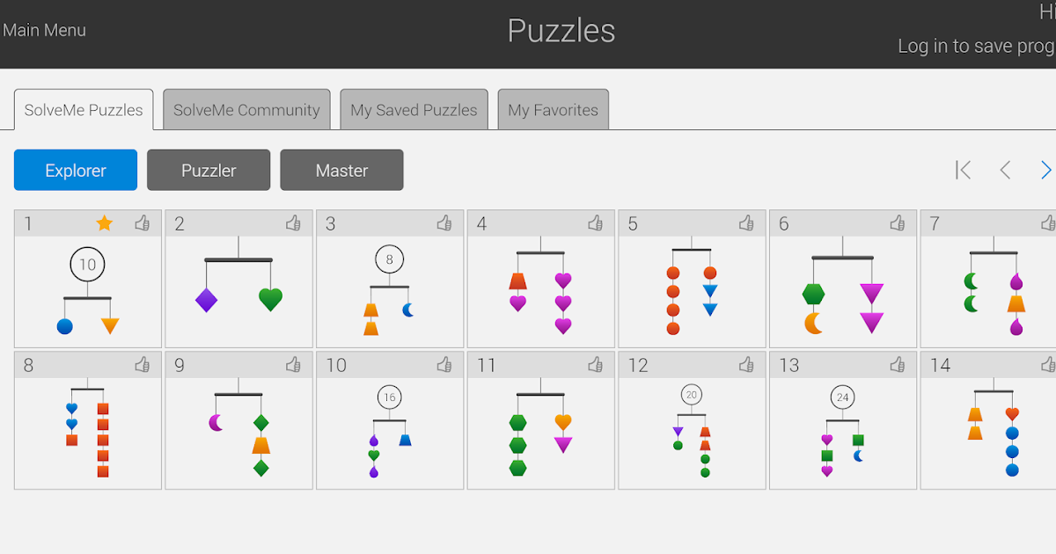Give puzzle 9 a thumbs-up
The height and width of the screenshot is (554, 1056).
tap(293, 364)
